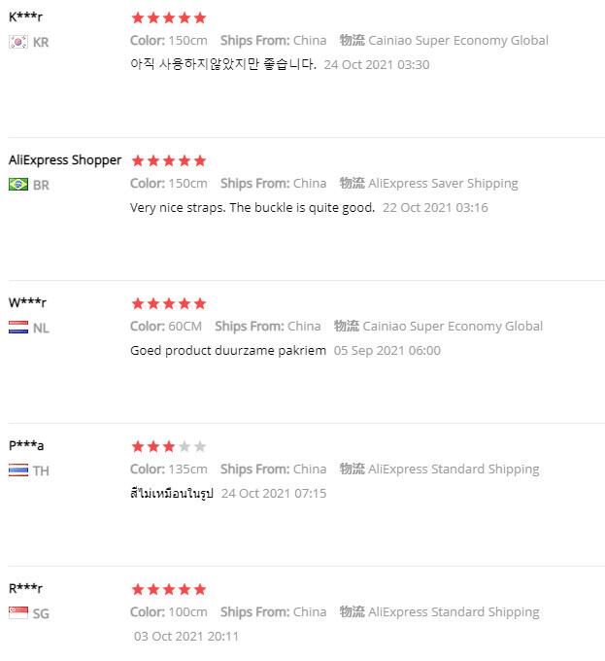
Task: Click "Cainiao Super Economy Global" on K***r's review
Action: coord(457,40)
